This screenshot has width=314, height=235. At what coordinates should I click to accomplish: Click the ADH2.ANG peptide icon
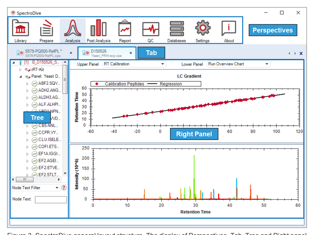tap(35, 90)
